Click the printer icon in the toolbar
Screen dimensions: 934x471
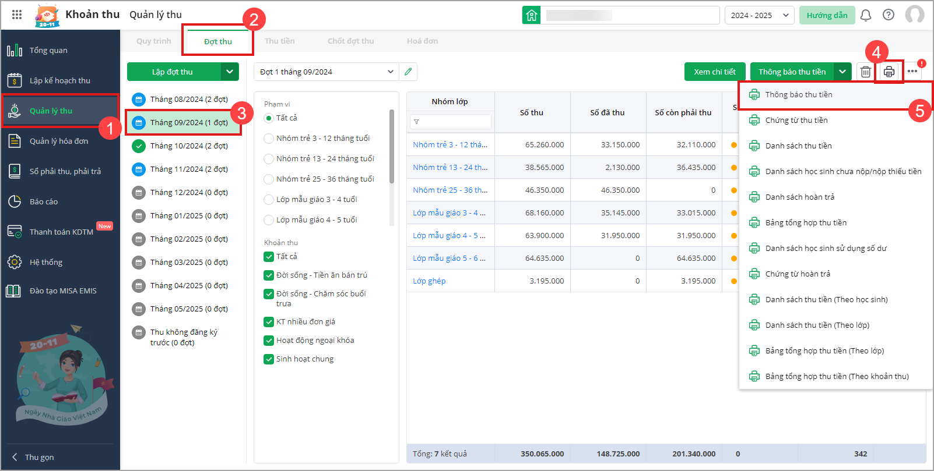889,72
